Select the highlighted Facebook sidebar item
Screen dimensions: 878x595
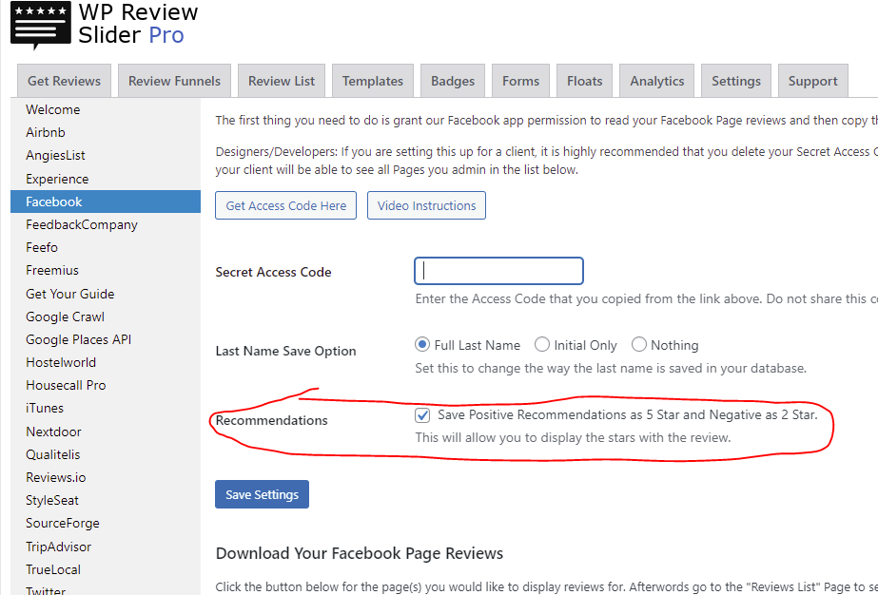[x=106, y=202]
